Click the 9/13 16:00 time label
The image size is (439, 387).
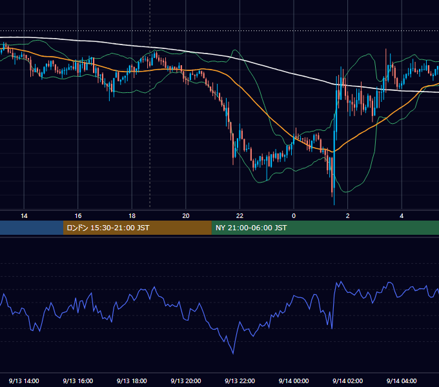(78, 381)
